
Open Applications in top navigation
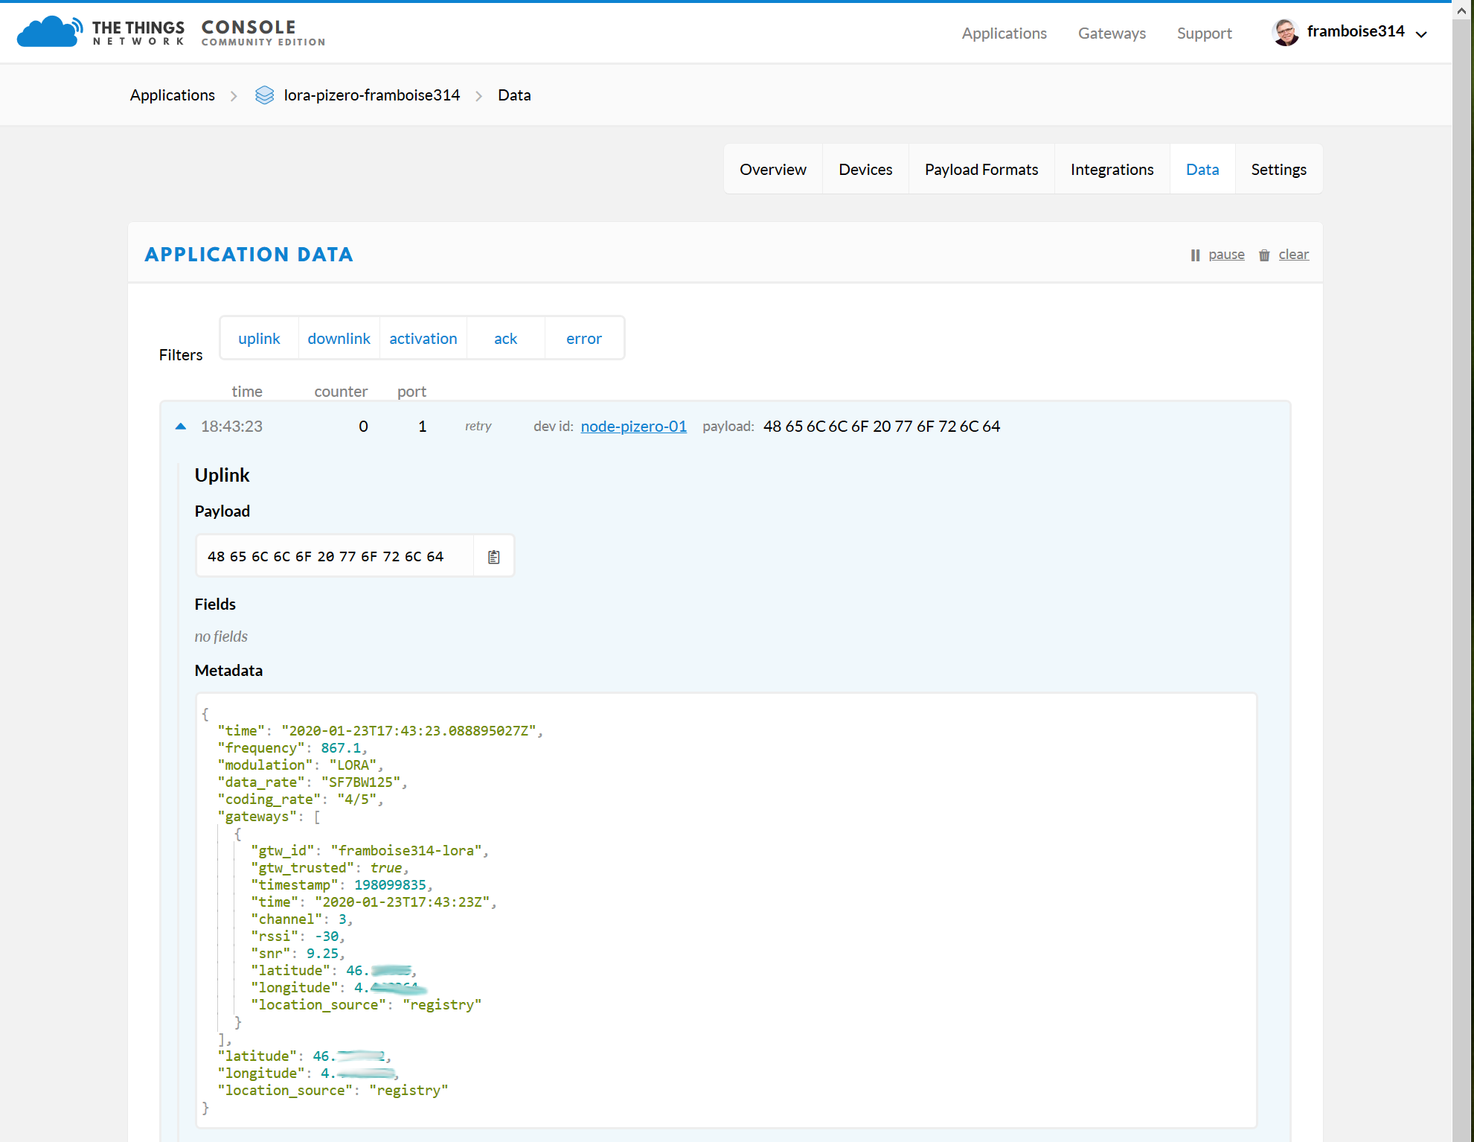pos(1004,34)
